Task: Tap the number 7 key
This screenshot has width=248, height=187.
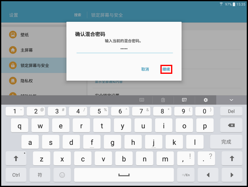Action: 141,111
